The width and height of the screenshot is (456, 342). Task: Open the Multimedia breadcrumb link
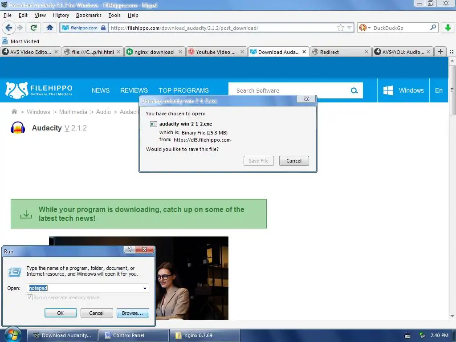pyautogui.click(x=73, y=112)
